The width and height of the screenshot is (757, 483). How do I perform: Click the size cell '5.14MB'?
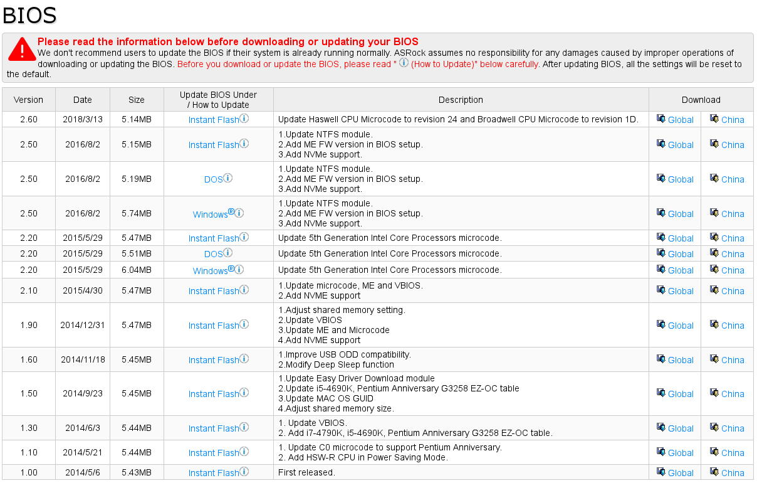tap(137, 119)
